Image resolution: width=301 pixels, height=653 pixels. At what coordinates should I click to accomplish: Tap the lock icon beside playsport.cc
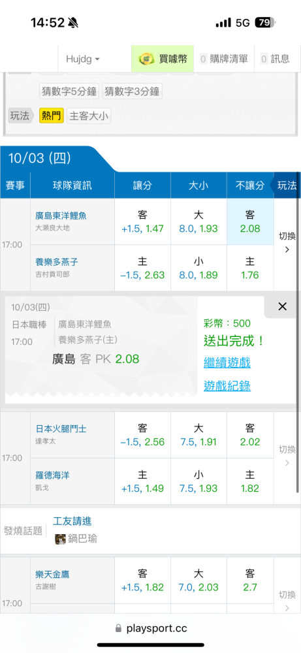pyautogui.click(x=119, y=628)
